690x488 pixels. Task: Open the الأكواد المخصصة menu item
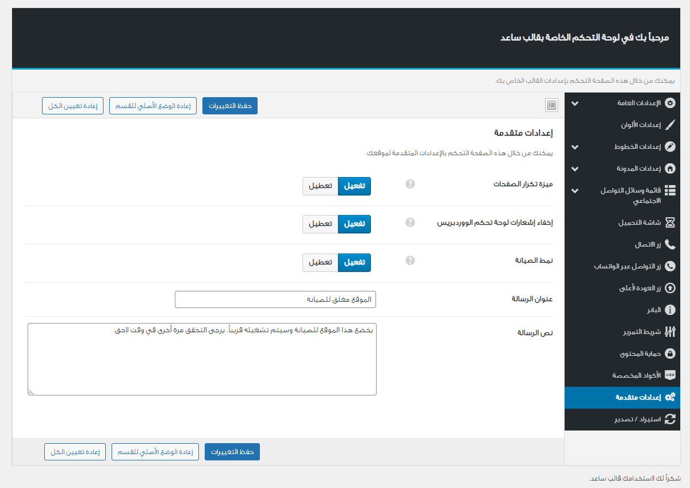[637, 375]
